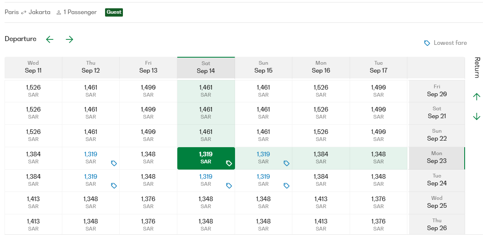Choose 1,461 SAR for Sep 15 / Sep 21
485x238 pixels.
click(264, 113)
